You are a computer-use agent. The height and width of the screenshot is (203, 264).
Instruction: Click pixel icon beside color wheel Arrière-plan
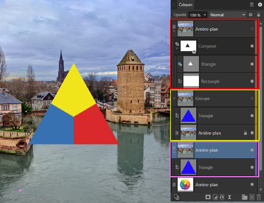click(174, 184)
